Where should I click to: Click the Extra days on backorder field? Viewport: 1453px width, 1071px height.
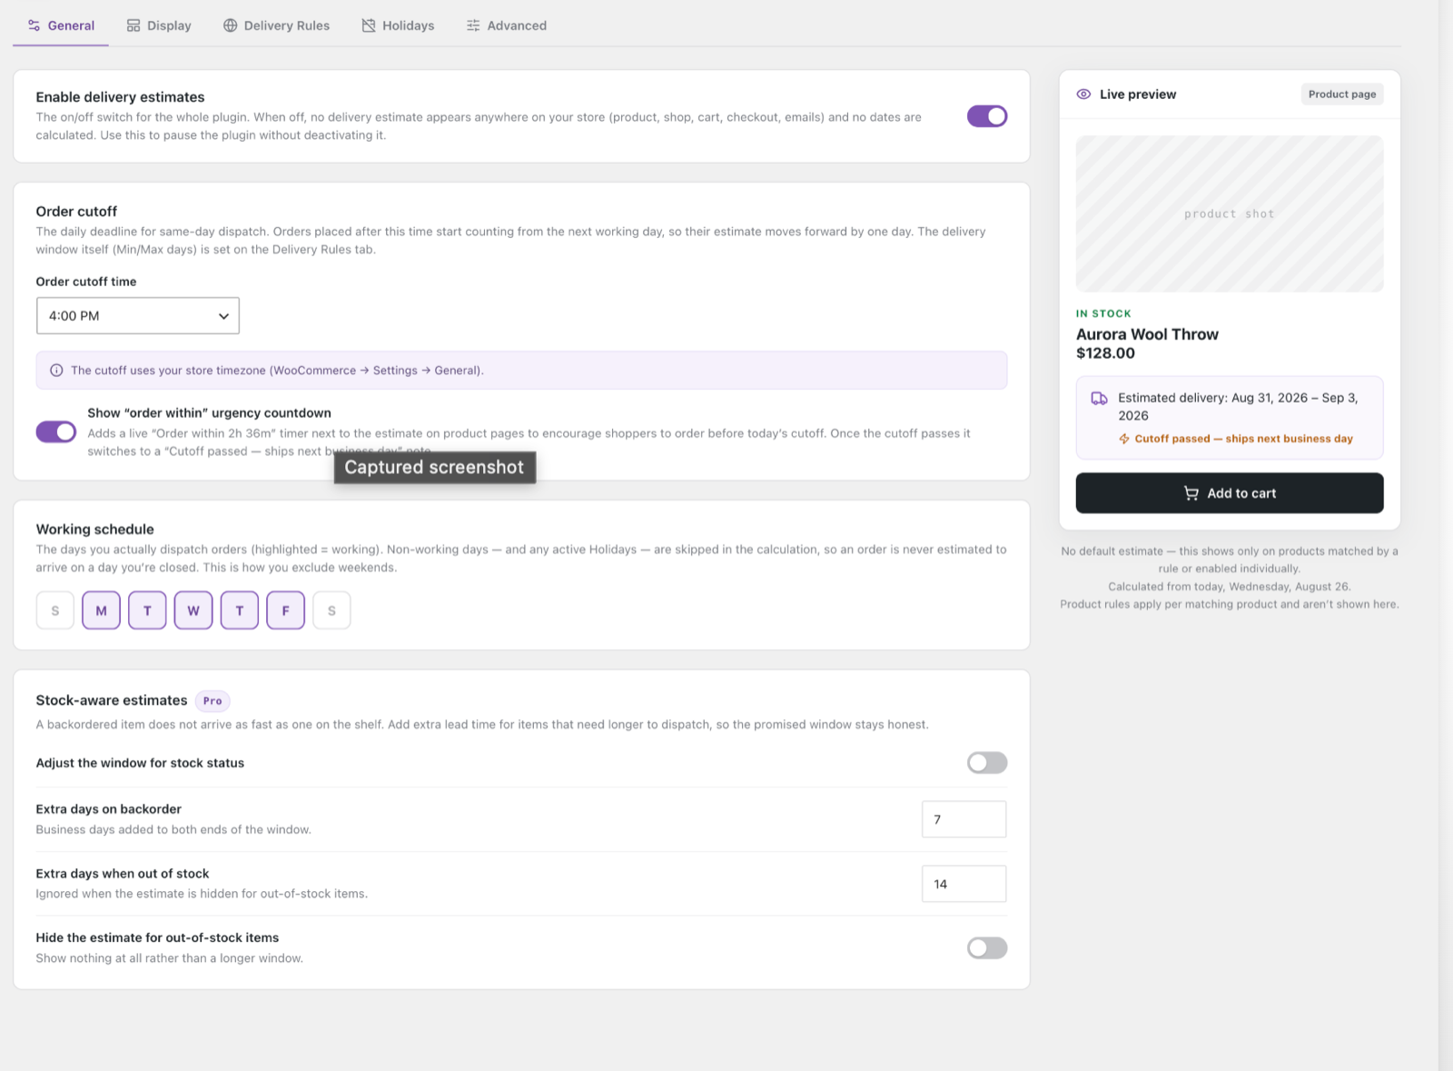[964, 819]
